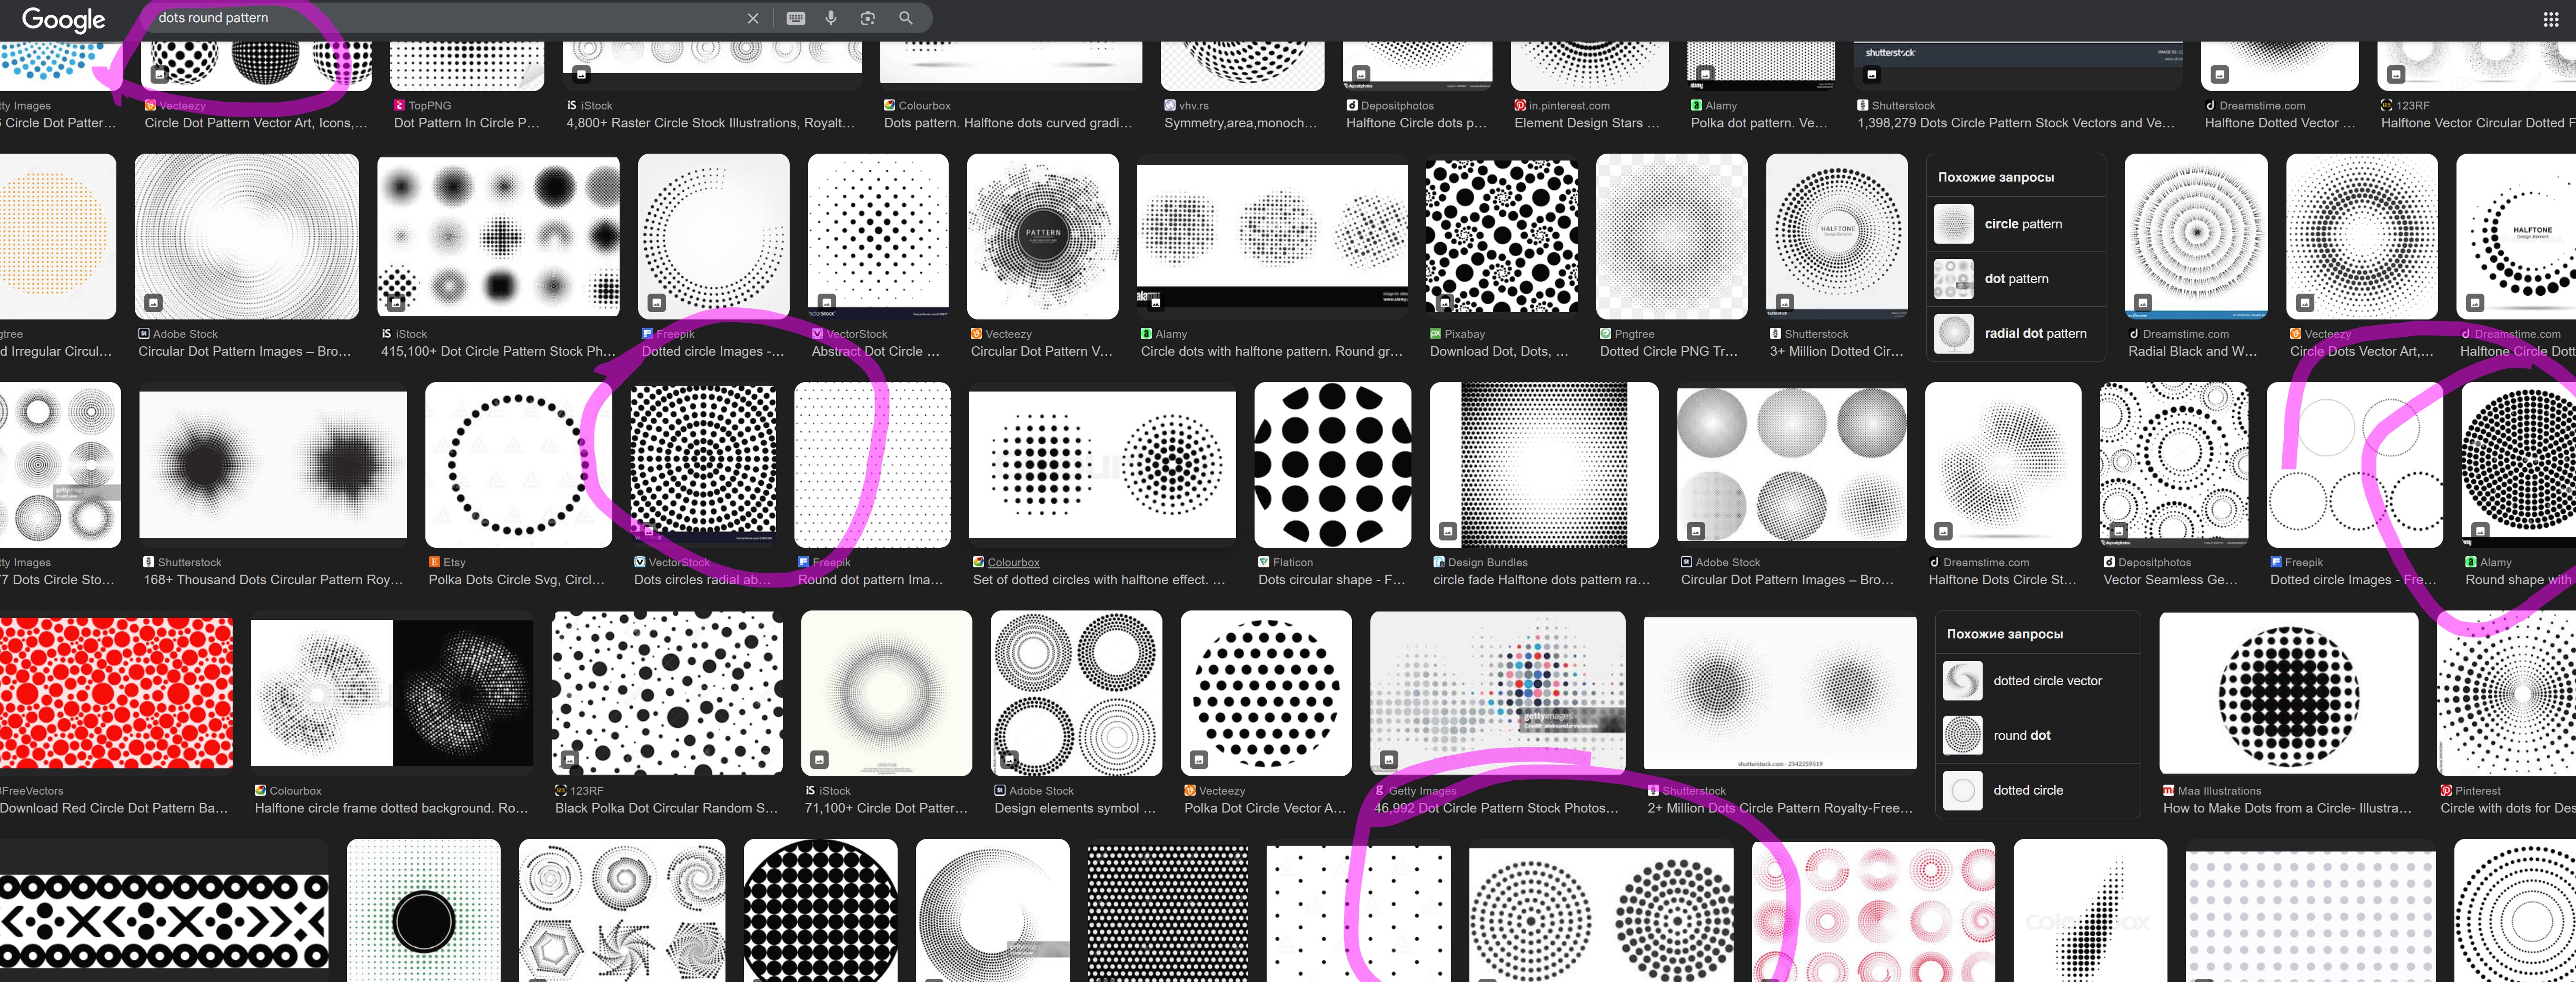Open 'Black Polka Dot Circular Random' 123RF link
2576x982 pixels.
(666, 808)
